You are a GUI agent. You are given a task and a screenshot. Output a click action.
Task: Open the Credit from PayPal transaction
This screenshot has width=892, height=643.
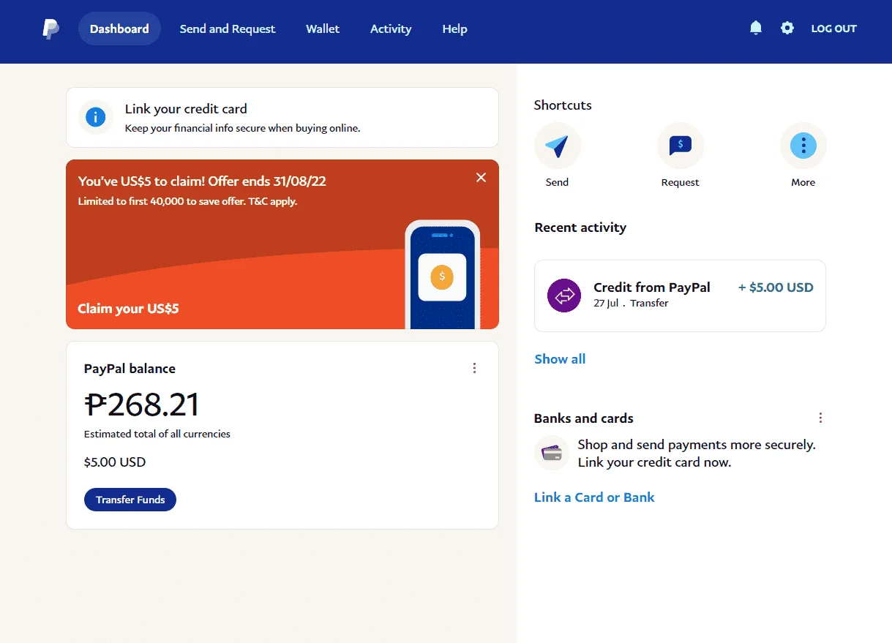680,296
